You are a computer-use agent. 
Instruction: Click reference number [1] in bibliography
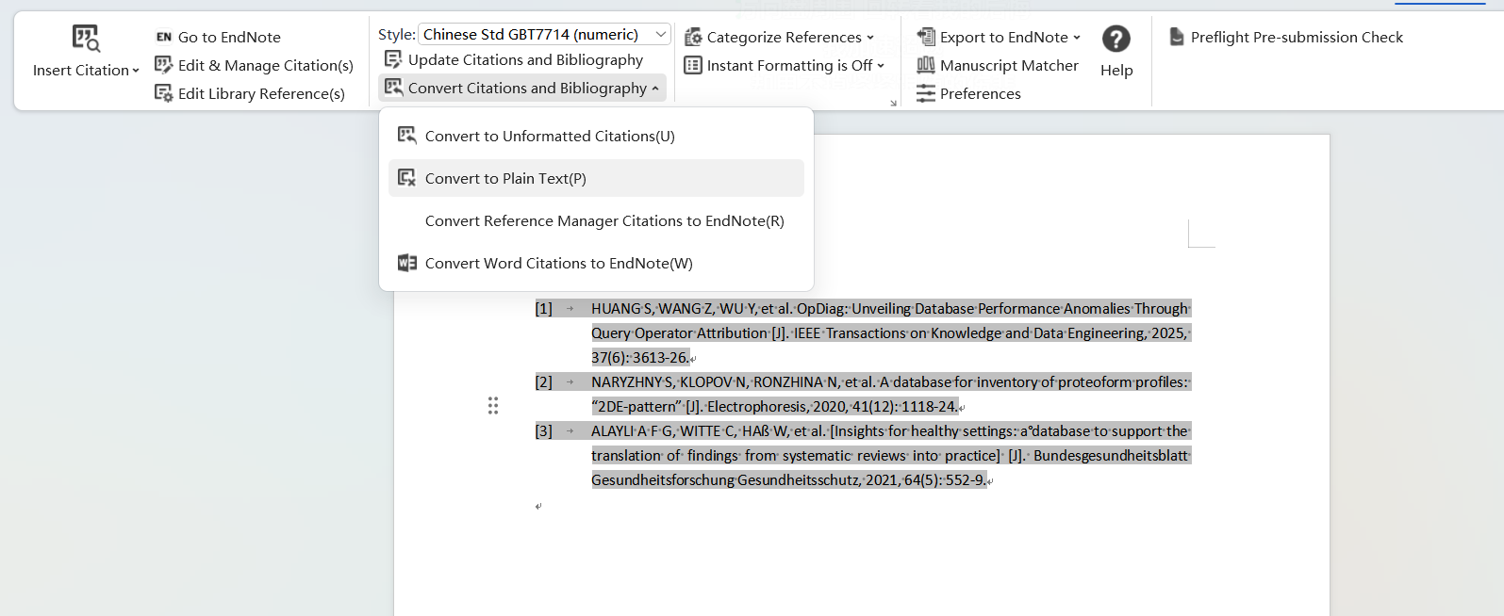[544, 309]
